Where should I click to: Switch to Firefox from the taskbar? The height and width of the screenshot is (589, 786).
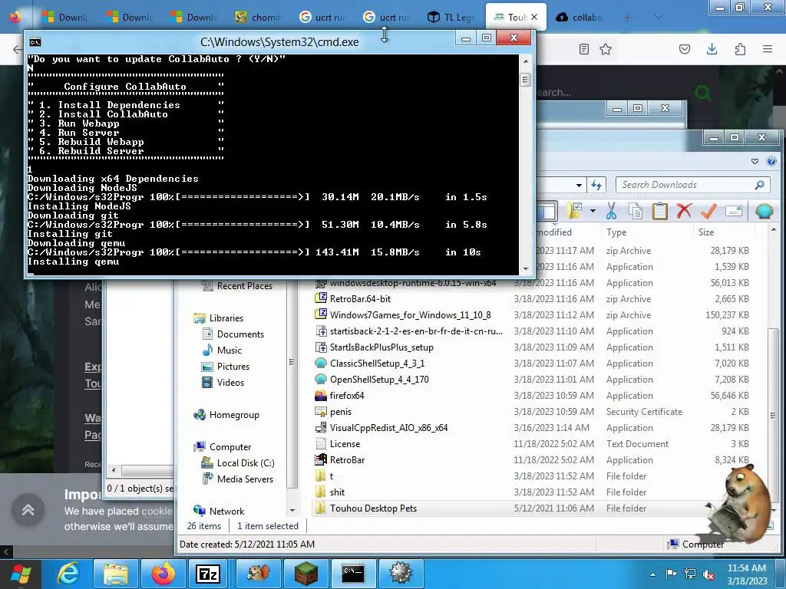pos(163,574)
